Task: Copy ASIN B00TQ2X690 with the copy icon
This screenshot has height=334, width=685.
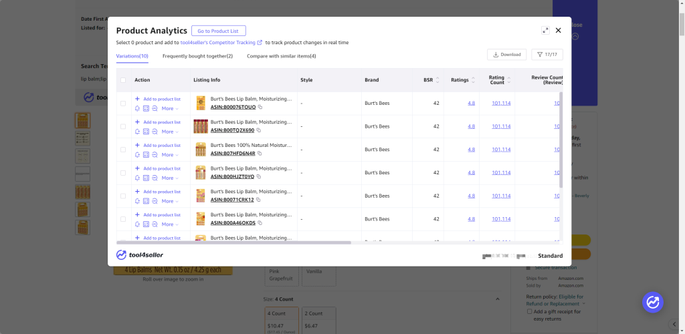Action: pos(258,130)
